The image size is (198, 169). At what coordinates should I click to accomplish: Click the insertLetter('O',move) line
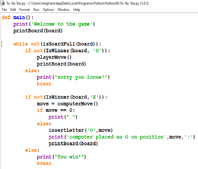[81, 130]
